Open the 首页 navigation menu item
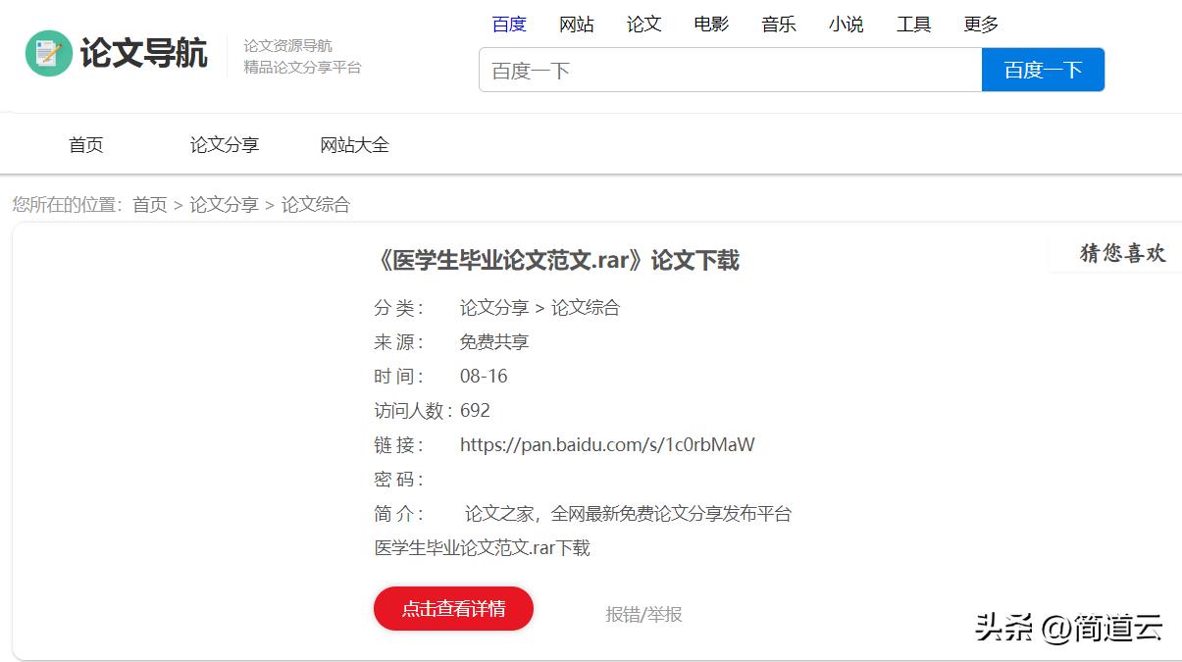This screenshot has width=1182, height=662. pos(85,143)
